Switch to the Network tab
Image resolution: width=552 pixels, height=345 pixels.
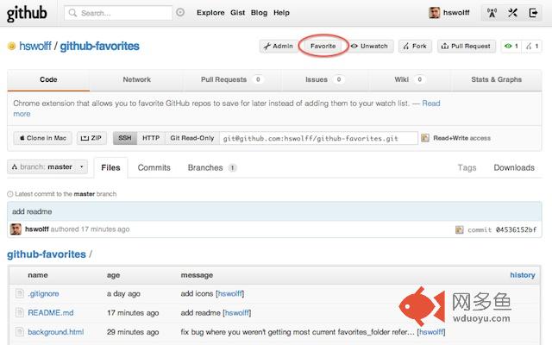[136, 80]
